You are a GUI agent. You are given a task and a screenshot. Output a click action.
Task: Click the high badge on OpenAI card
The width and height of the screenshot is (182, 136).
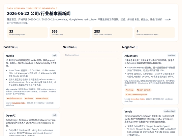[55, 115]
